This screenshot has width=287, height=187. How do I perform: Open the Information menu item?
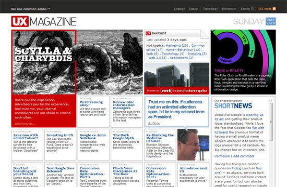tap(229, 9)
